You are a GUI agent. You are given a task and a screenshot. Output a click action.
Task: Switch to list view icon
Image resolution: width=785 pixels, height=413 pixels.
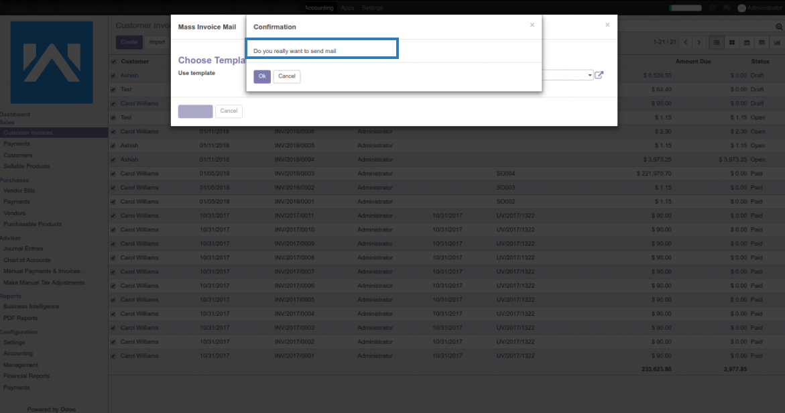[717, 42]
